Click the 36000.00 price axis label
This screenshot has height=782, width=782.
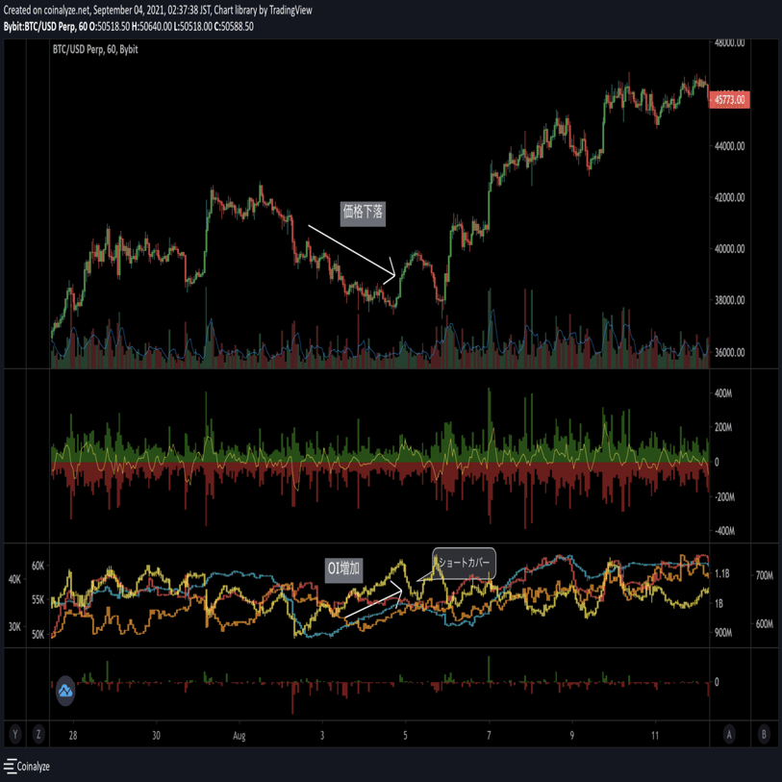[x=730, y=352]
